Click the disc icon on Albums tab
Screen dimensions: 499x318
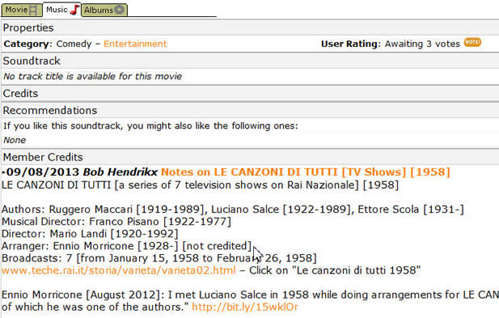click(120, 10)
